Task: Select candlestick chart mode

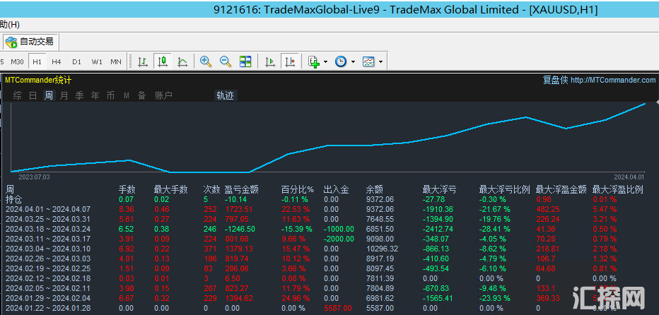Action: tap(163, 62)
